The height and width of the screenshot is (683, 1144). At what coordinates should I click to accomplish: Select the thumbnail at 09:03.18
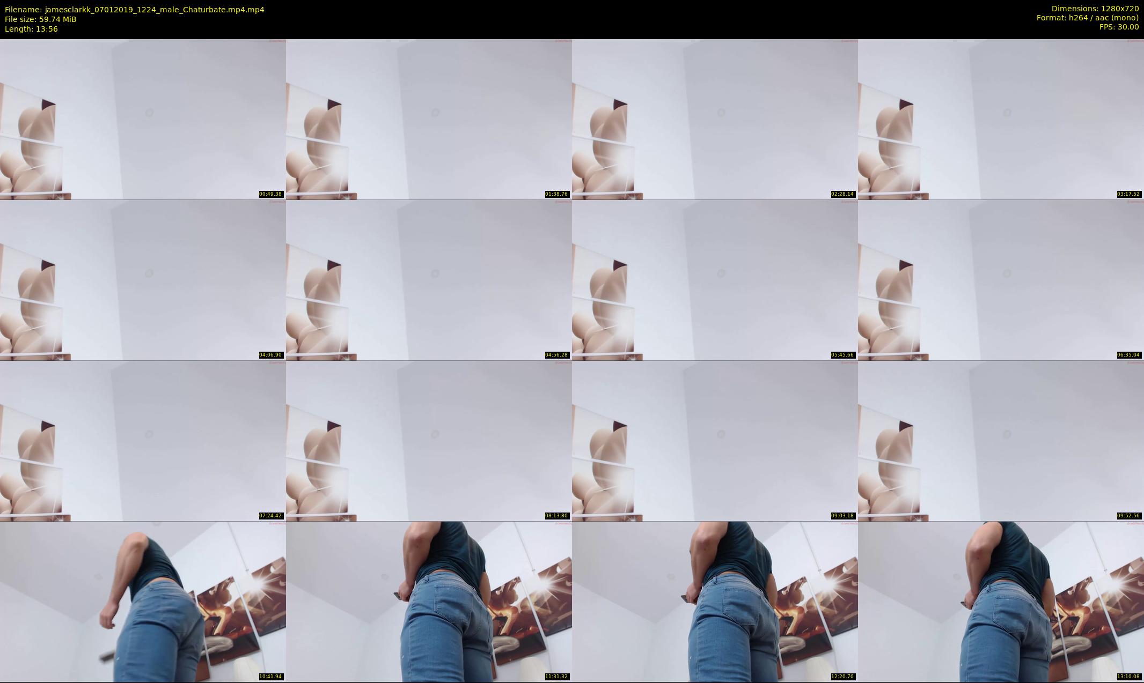pyautogui.click(x=715, y=441)
